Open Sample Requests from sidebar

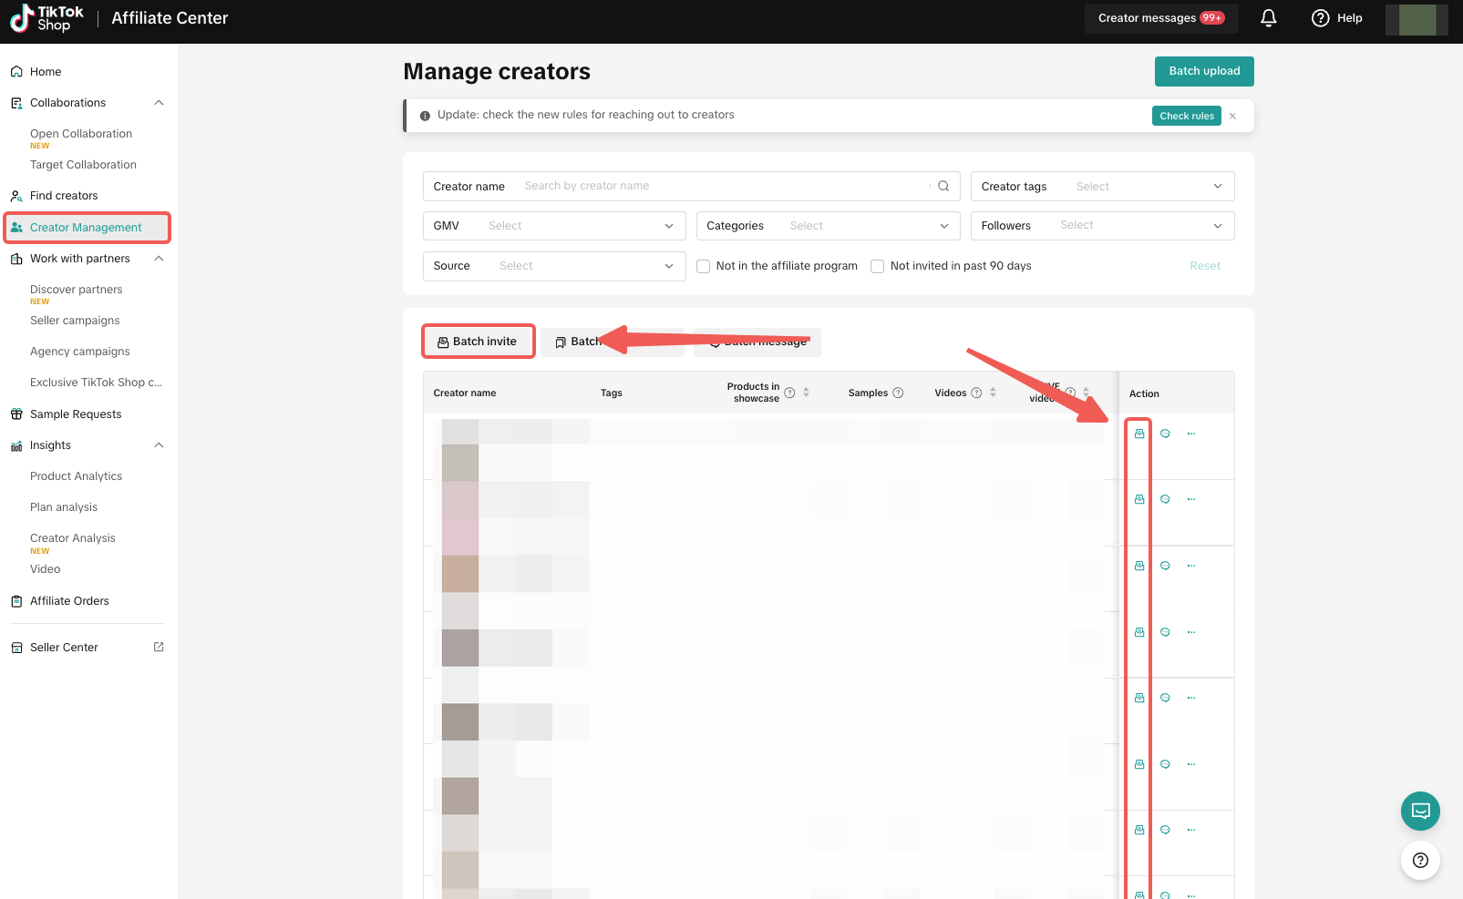pyautogui.click(x=76, y=414)
